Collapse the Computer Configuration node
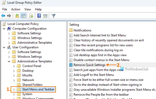Viewport: 156px width, 99px height. (x=4, y=29)
